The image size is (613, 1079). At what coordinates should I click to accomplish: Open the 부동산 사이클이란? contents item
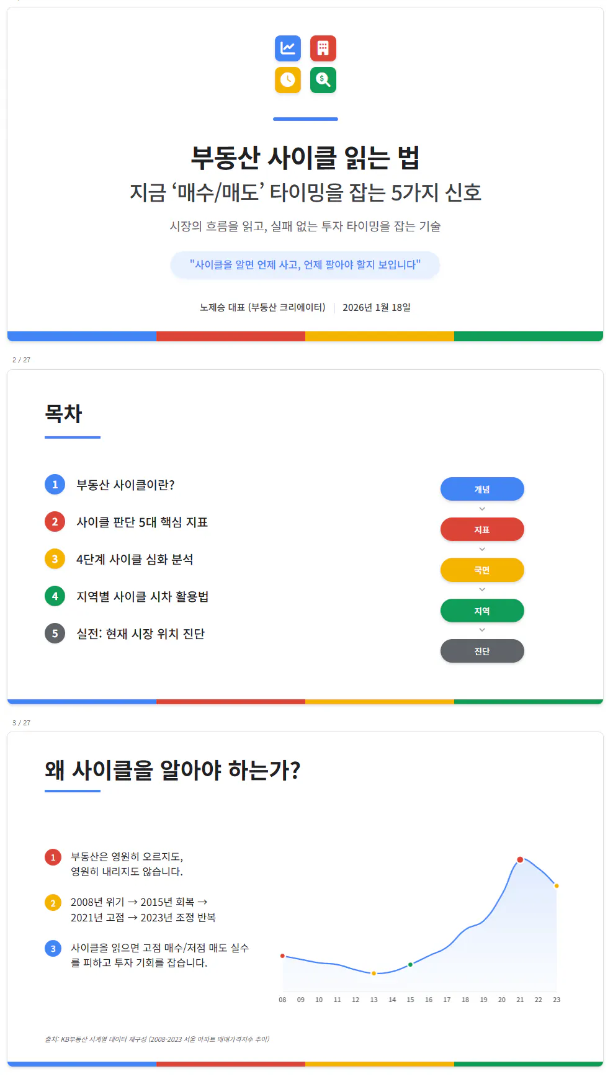(x=125, y=485)
